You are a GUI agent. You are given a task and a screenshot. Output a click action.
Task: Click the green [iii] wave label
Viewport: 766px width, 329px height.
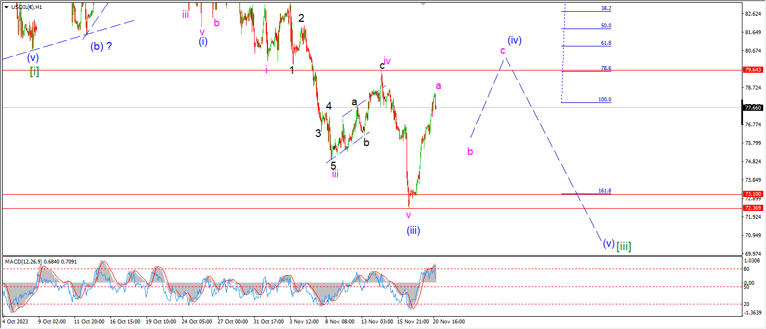(x=624, y=246)
